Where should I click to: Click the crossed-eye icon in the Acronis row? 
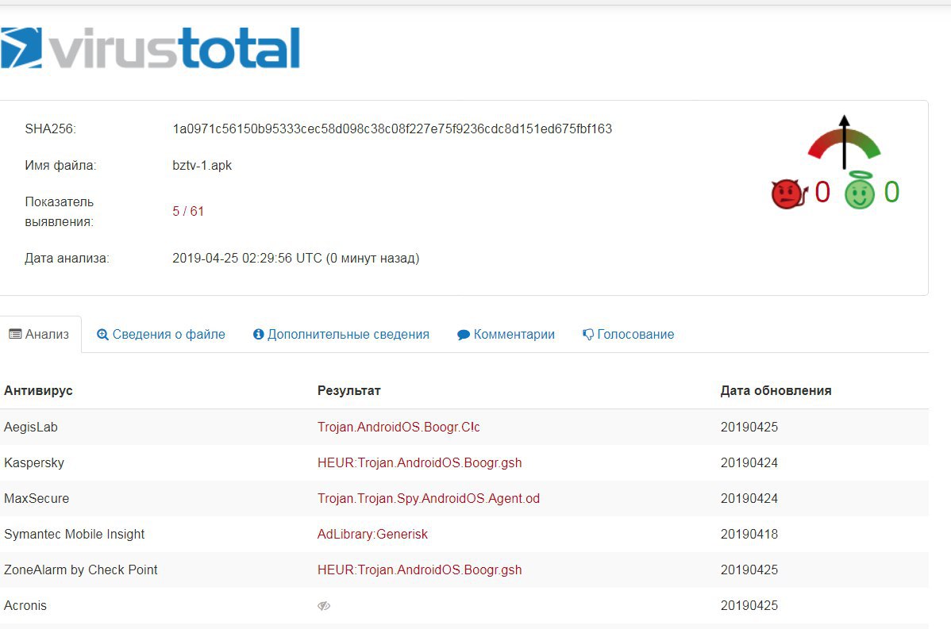[324, 605]
